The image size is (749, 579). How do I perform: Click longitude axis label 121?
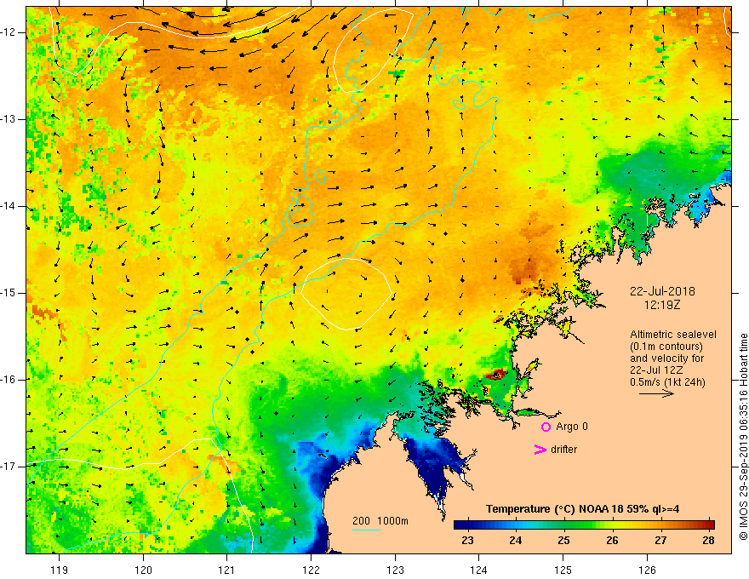227,570
